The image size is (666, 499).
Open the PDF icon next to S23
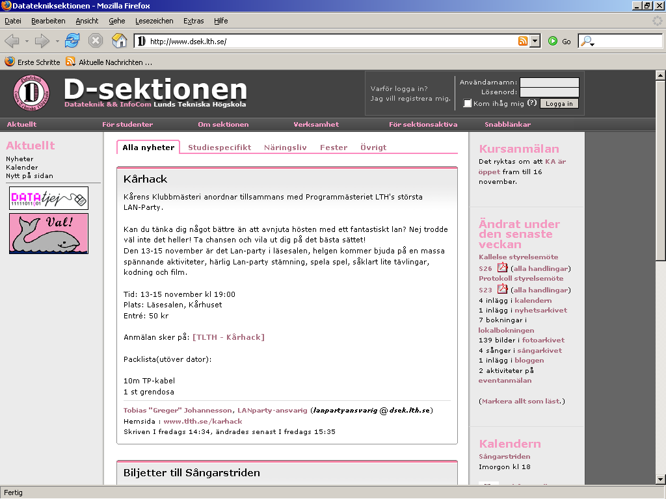click(x=503, y=289)
